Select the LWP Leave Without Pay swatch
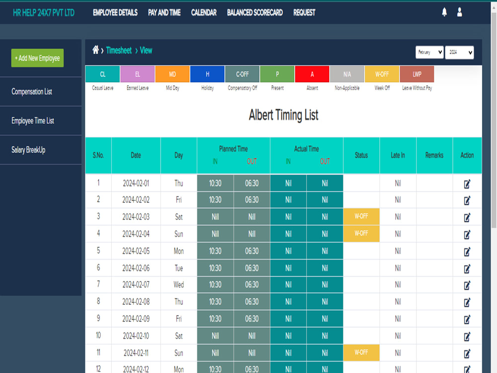The width and height of the screenshot is (497, 373). [x=417, y=74]
